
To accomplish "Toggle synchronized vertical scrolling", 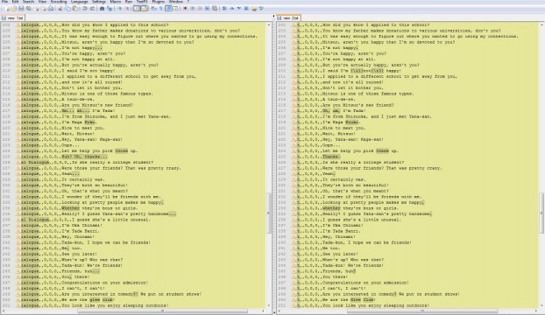I will [137, 9].
